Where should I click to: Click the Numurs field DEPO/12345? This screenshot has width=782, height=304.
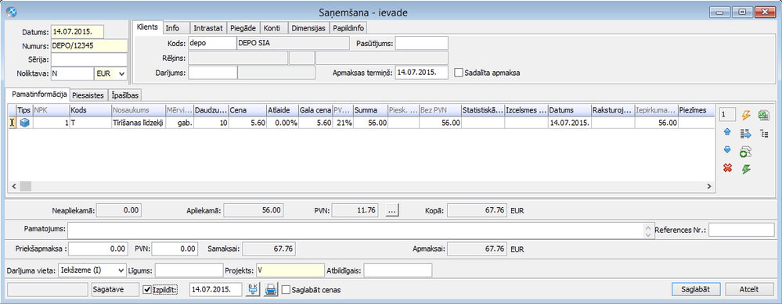click(x=88, y=46)
